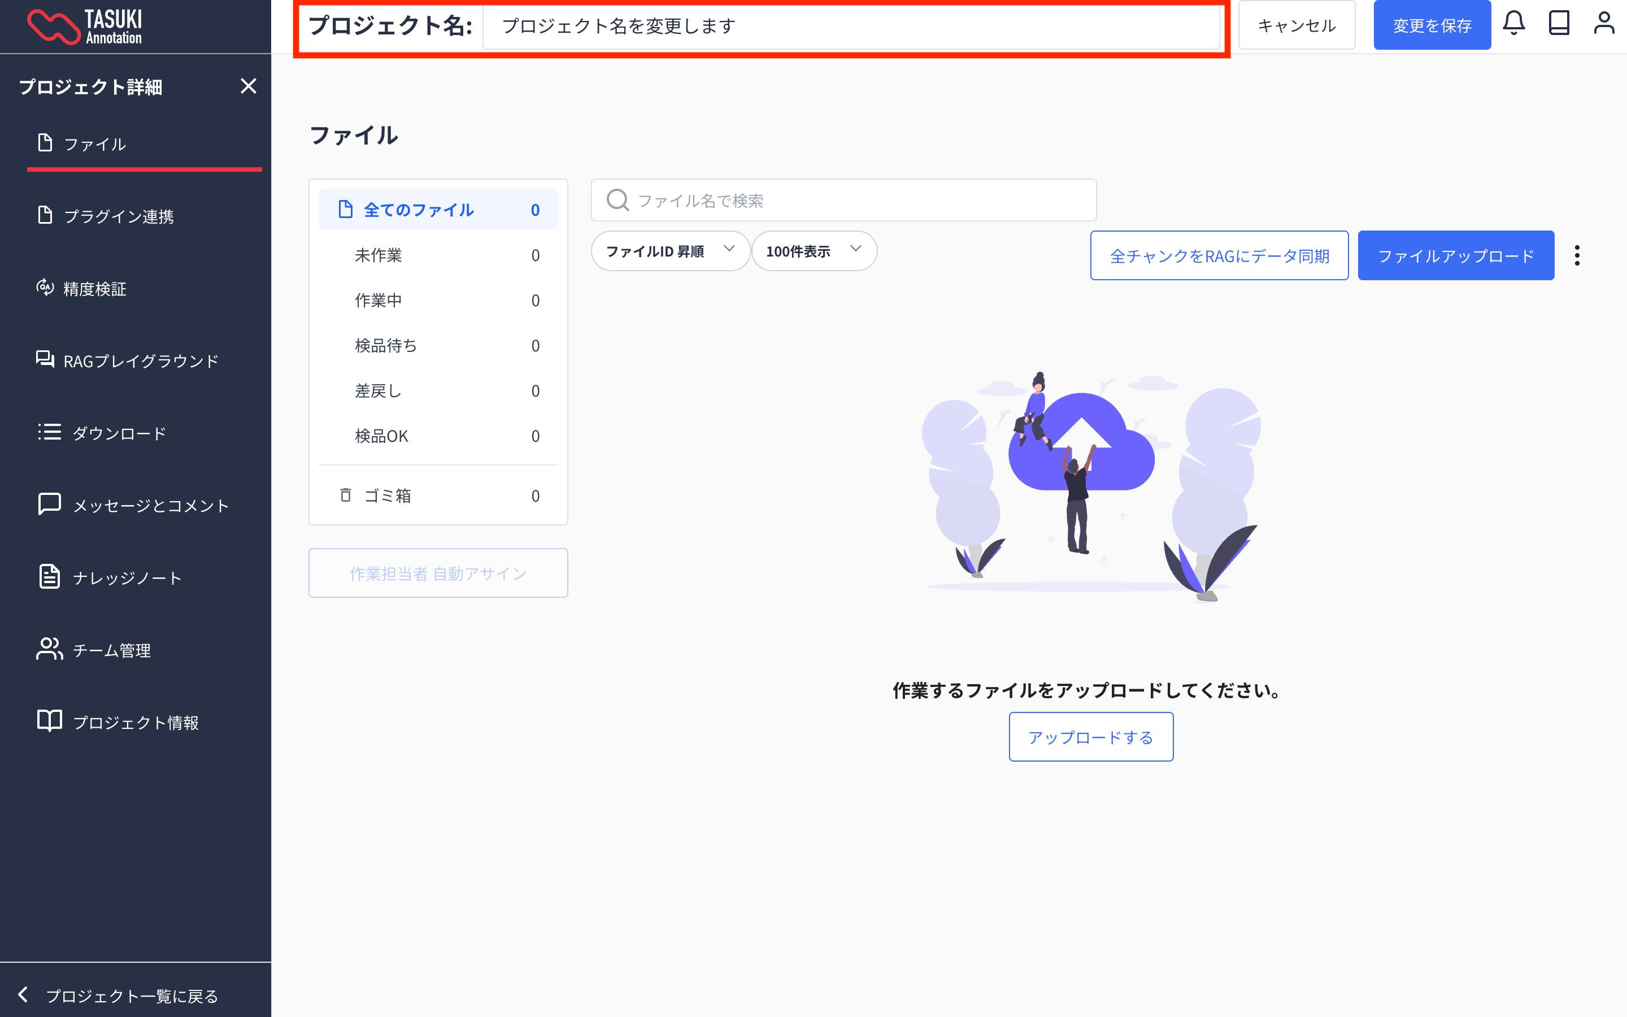The width and height of the screenshot is (1627, 1017).
Task: Expand the ファイルID 昇順 sort dropdown
Action: 669,251
